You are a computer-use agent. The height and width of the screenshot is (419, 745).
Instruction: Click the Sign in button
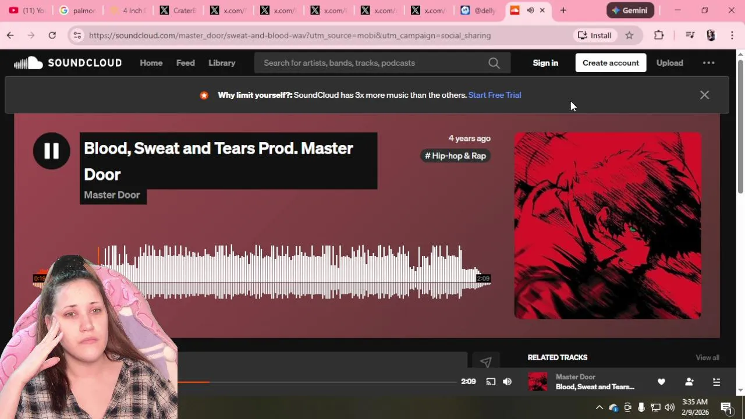pyautogui.click(x=545, y=63)
